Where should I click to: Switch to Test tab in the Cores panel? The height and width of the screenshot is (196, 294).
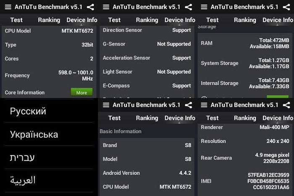(x=16, y=20)
